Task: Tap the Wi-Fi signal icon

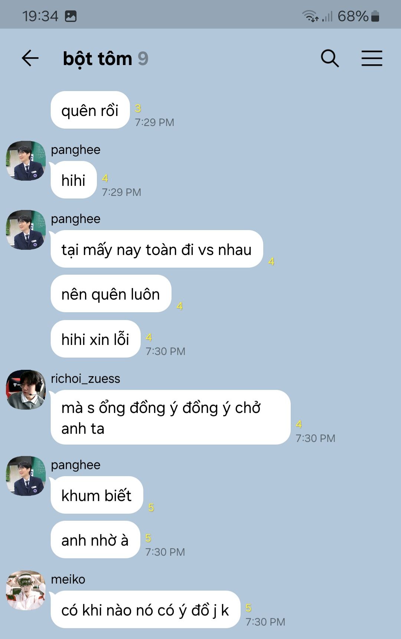Action: pyautogui.click(x=310, y=16)
